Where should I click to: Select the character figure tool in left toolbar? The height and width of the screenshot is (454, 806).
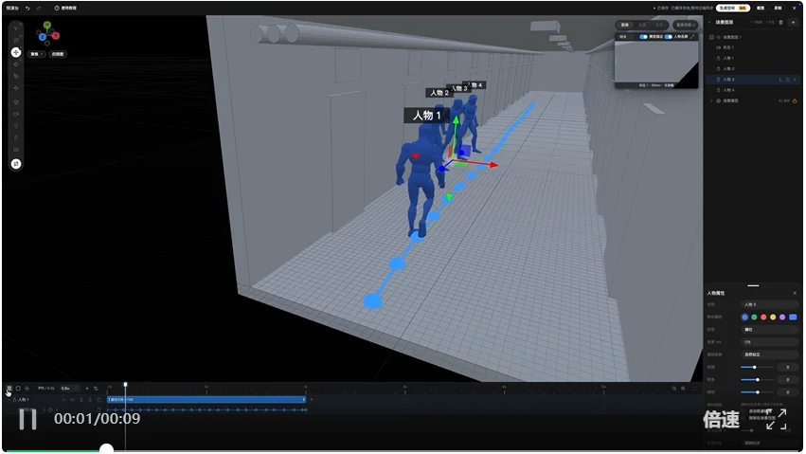coord(16,137)
